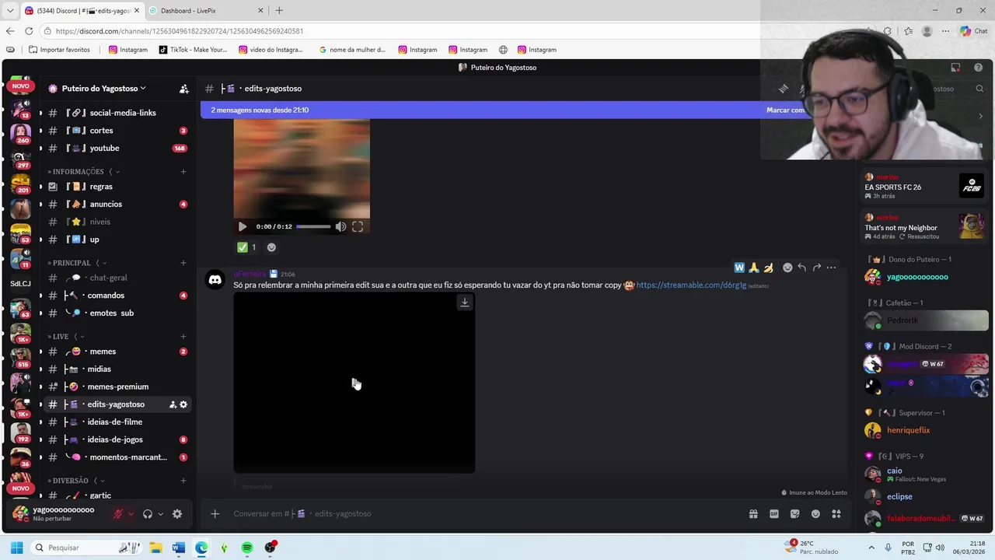This screenshot has height=560, width=995.
Task: Toggle the green checkmark reaction
Action: pyautogui.click(x=247, y=247)
